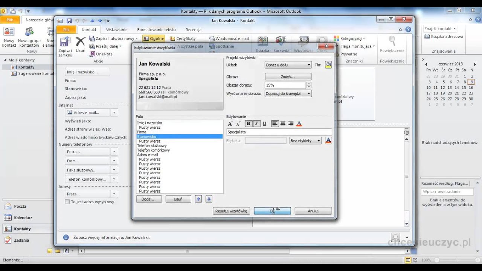Click Wpisz nowe zadanie task field
Image resolution: width=482 pixels, height=271 pixels.
447,192
